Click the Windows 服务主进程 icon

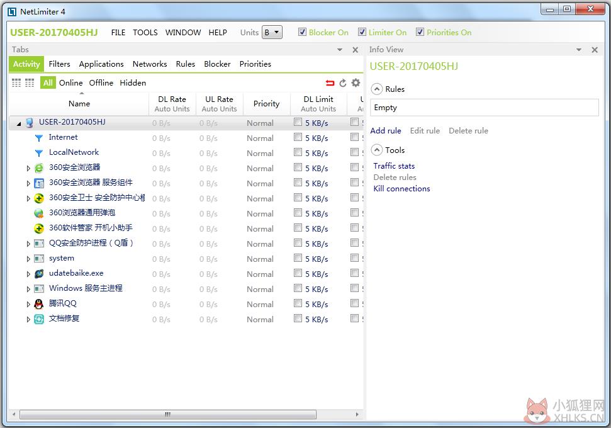tap(38, 289)
